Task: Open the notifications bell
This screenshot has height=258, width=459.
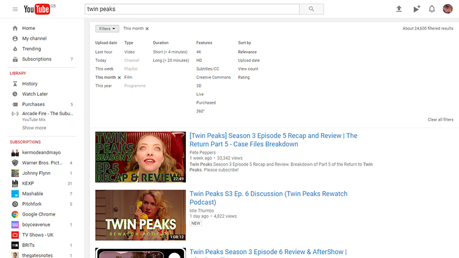Action: (432, 9)
